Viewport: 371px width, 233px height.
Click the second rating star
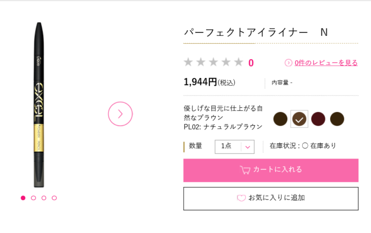click(201, 62)
